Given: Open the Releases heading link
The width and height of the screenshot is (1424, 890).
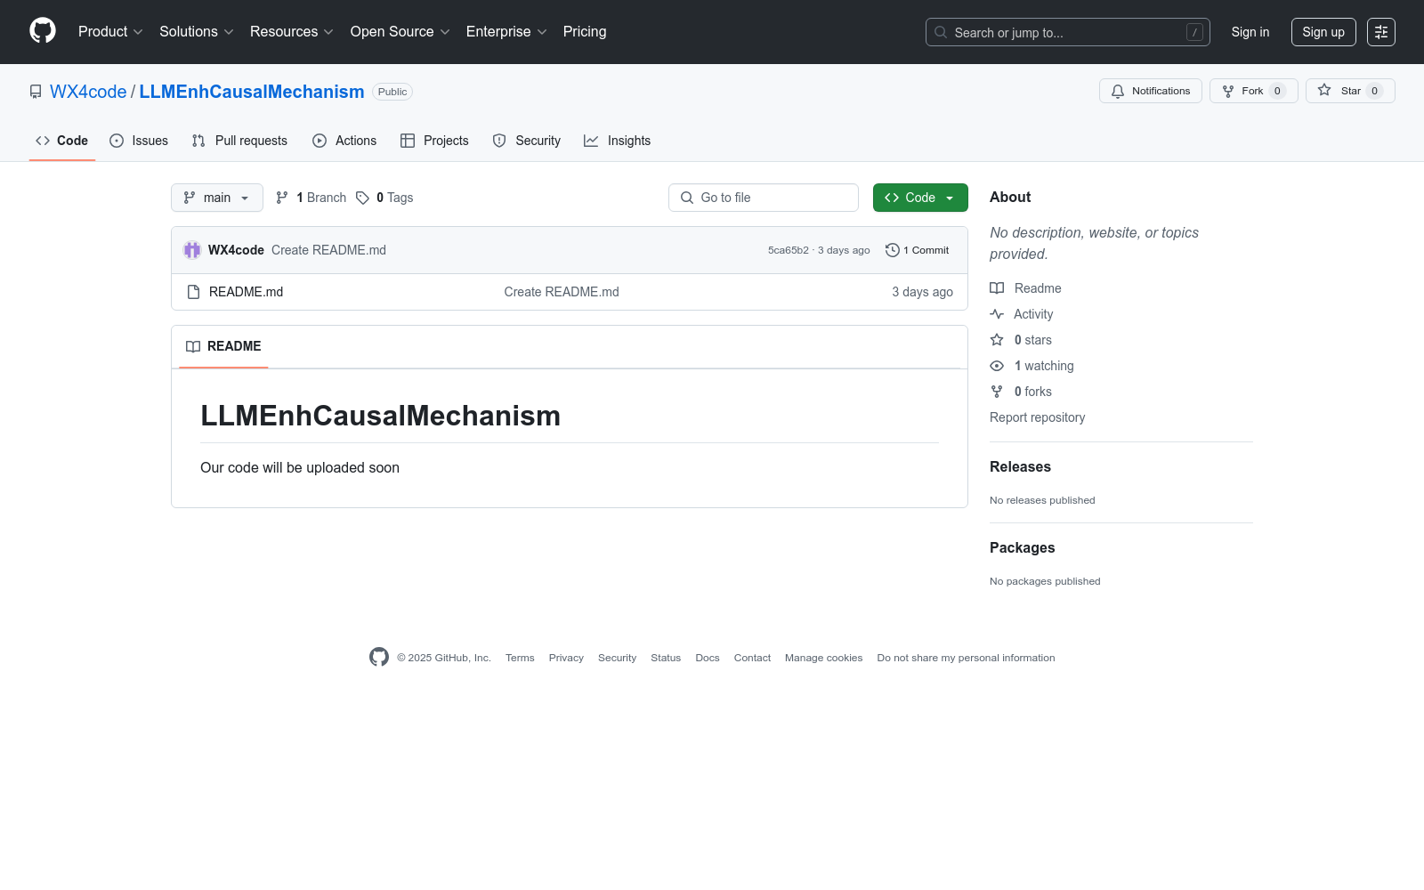Looking at the screenshot, I should (1020, 467).
